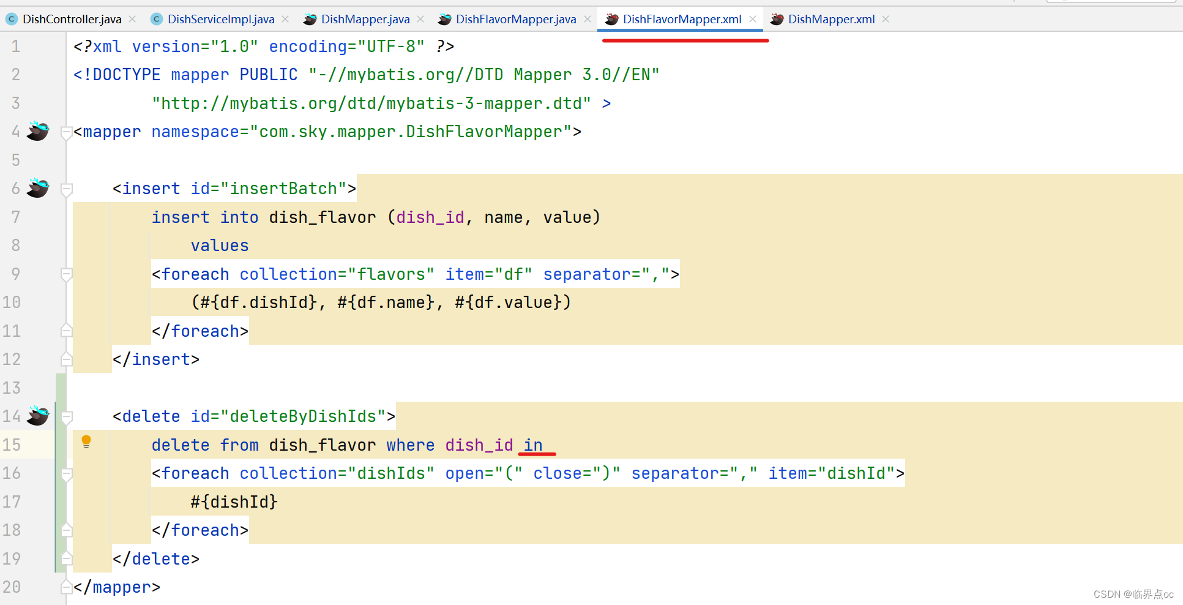Click encoding="UTF-8" attribute on line 1

point(347,47)
